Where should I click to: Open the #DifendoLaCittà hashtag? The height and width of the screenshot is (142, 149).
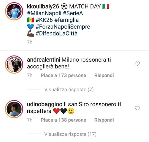(x=56, y=34)
